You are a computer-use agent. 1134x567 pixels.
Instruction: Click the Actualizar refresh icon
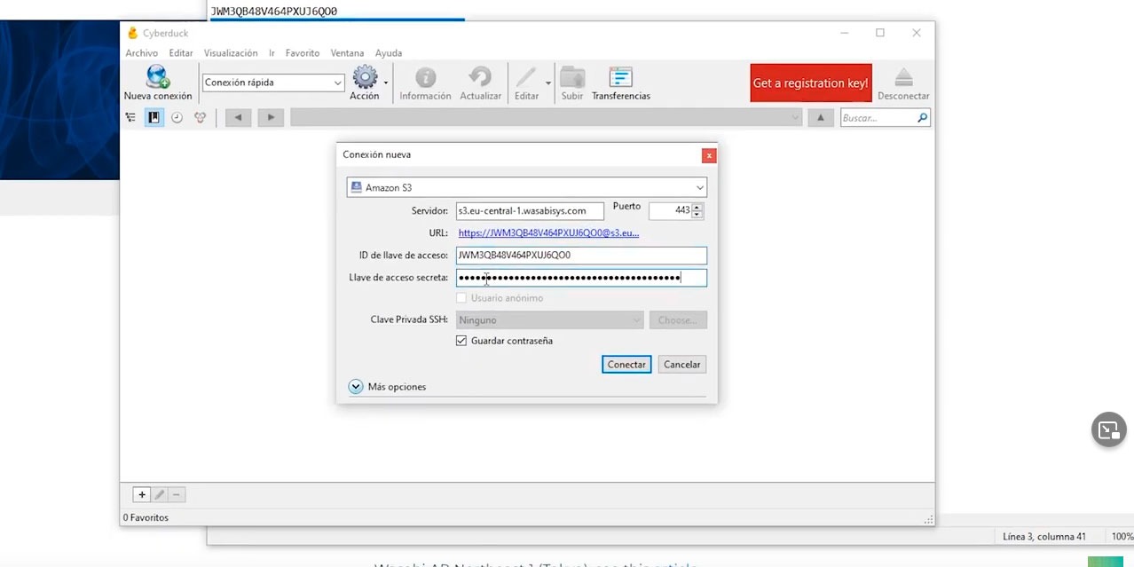pos(480,77)
